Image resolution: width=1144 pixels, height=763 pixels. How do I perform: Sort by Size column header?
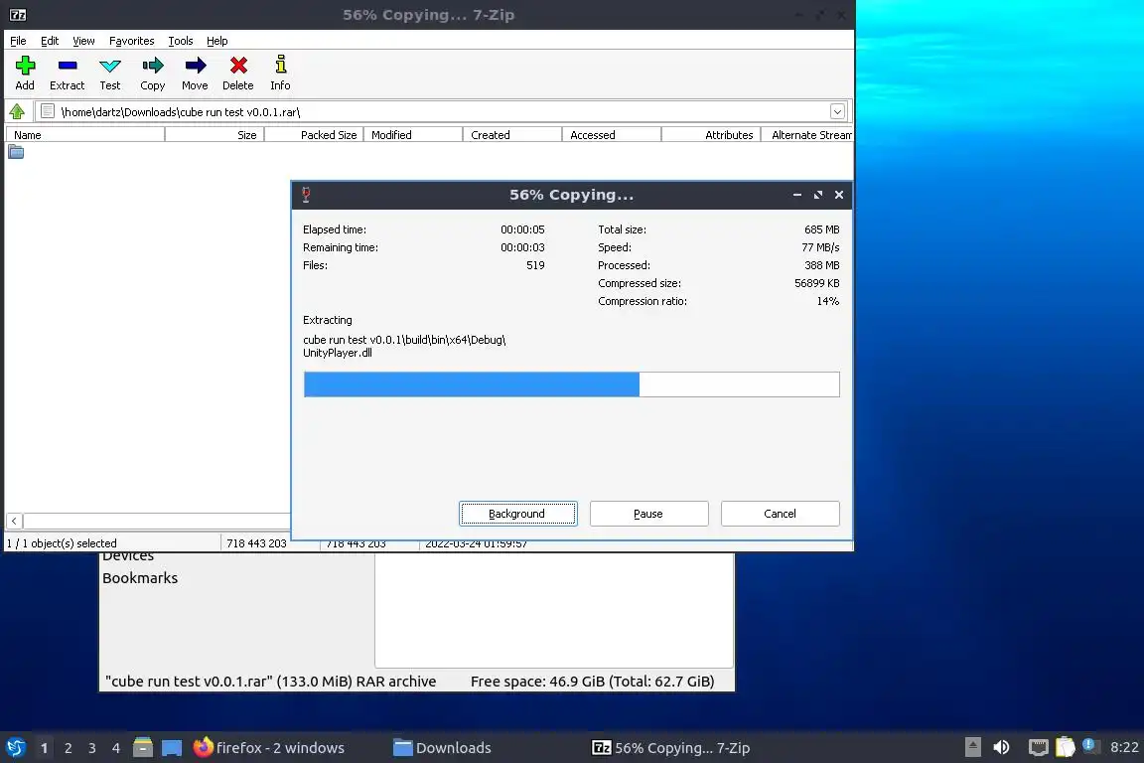(x=215, y=135)
